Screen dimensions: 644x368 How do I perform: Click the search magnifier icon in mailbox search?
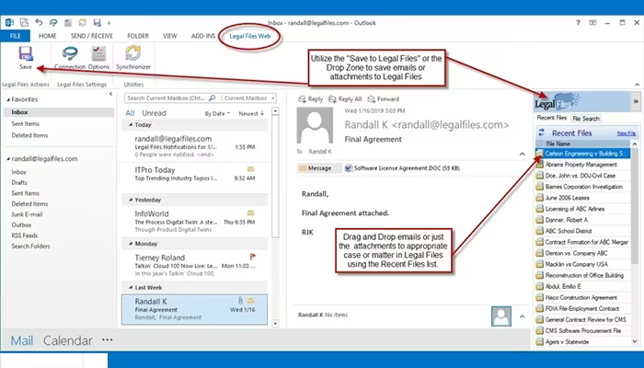click(x=212, y=98)
